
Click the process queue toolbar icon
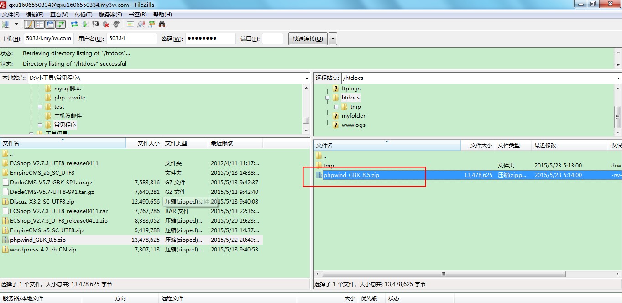point(85,24)
